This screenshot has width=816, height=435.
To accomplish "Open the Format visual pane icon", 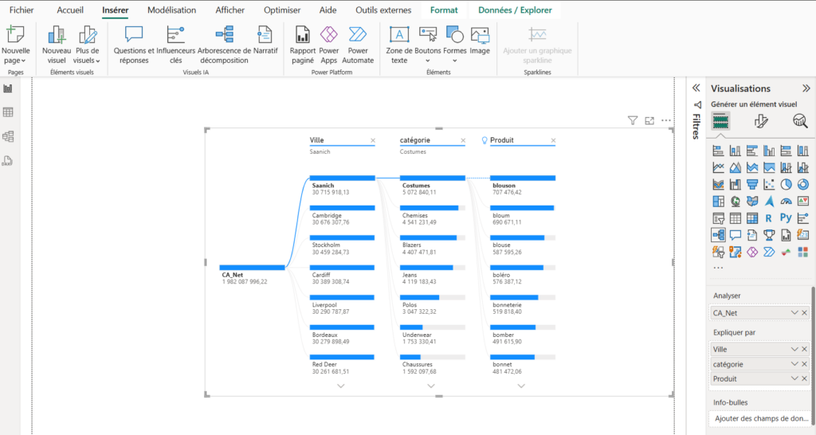I will [760, 121].
